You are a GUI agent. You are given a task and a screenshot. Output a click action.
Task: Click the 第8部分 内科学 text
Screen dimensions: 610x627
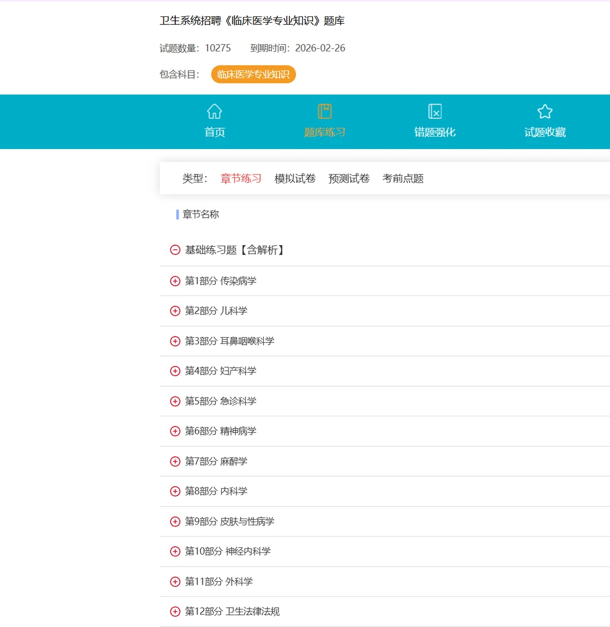tap(216, 491)
